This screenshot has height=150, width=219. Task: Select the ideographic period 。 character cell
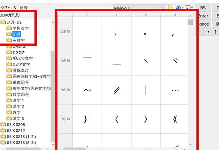(x=146, y=31)
